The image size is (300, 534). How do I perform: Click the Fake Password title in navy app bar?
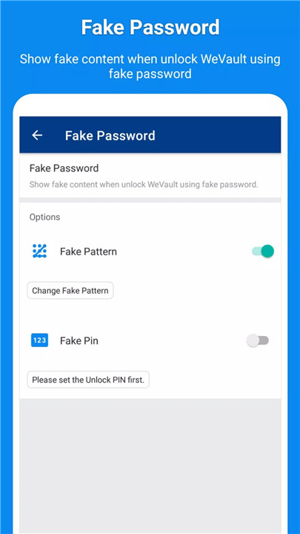point(110,136)
